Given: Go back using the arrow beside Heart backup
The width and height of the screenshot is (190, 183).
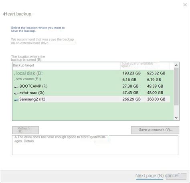Looking at the screenshot, I should point(4,14).
